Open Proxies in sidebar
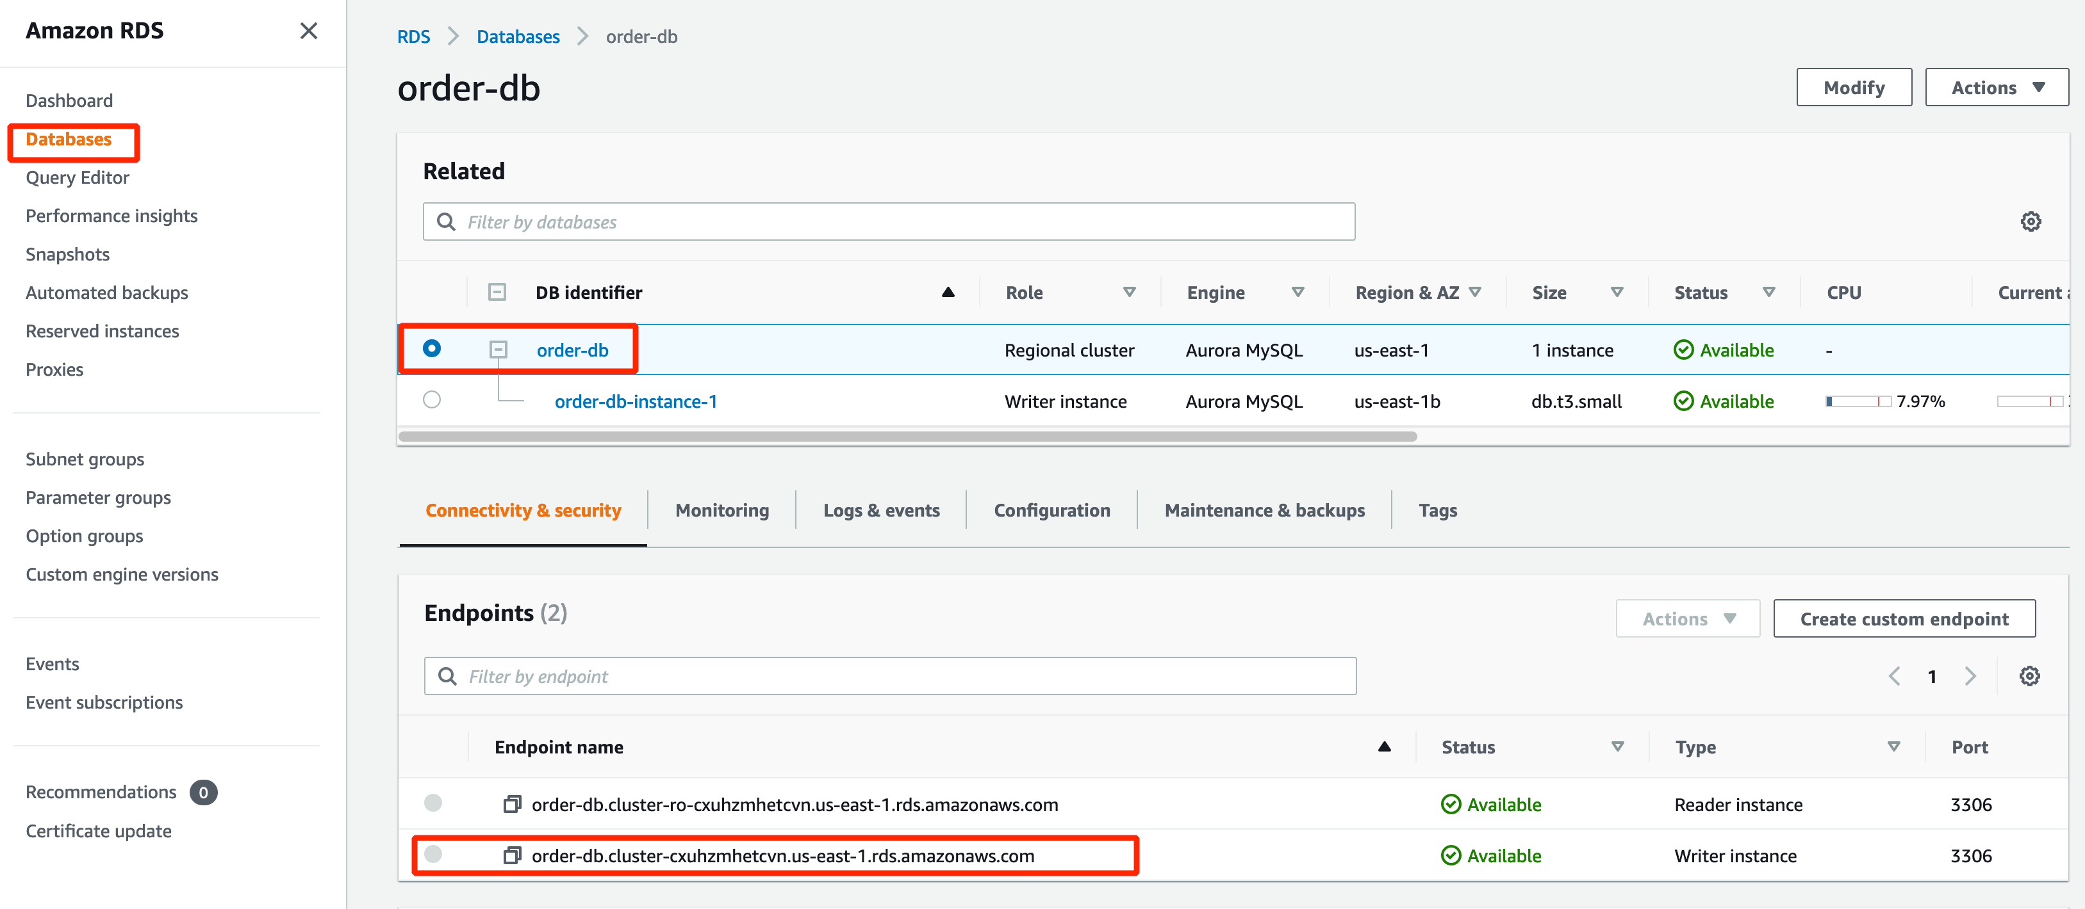Image resolution: width=2085 pixels, height=909 pixels. point(54,369)
